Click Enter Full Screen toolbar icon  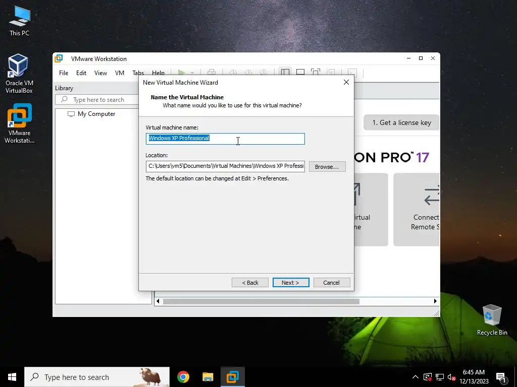[316, 73]
